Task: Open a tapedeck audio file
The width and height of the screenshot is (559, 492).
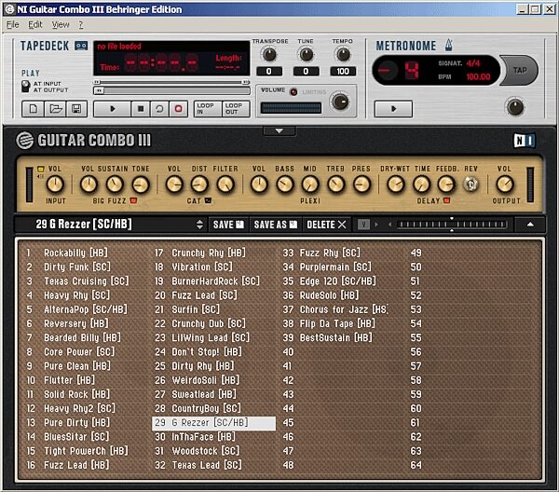Action: 55,109
